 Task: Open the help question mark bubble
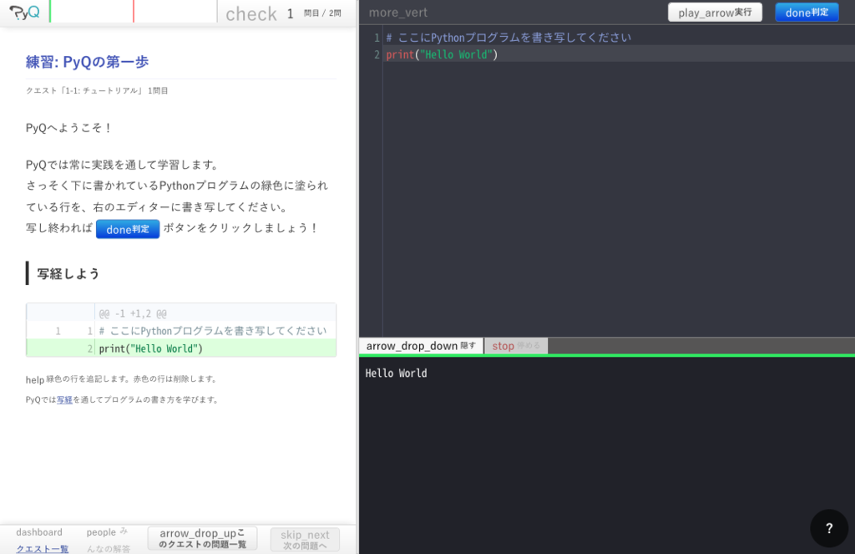829,528
